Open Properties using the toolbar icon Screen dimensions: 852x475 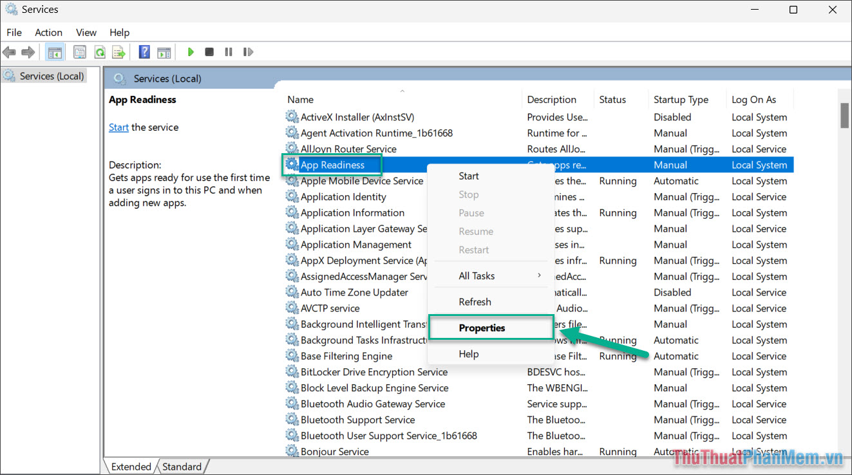coord(79,51)
